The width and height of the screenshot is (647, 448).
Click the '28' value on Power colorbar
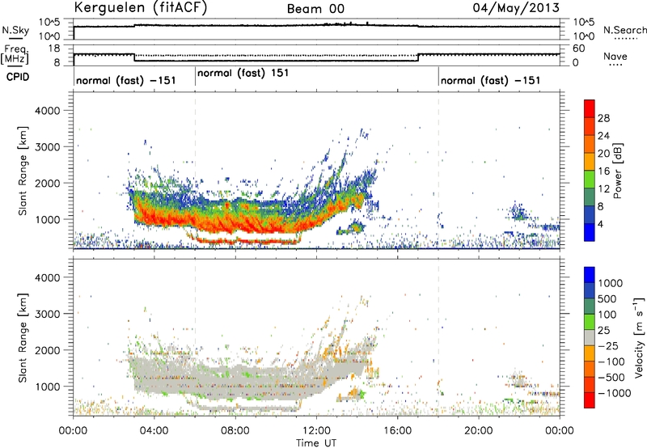click(x=603, y=118)
